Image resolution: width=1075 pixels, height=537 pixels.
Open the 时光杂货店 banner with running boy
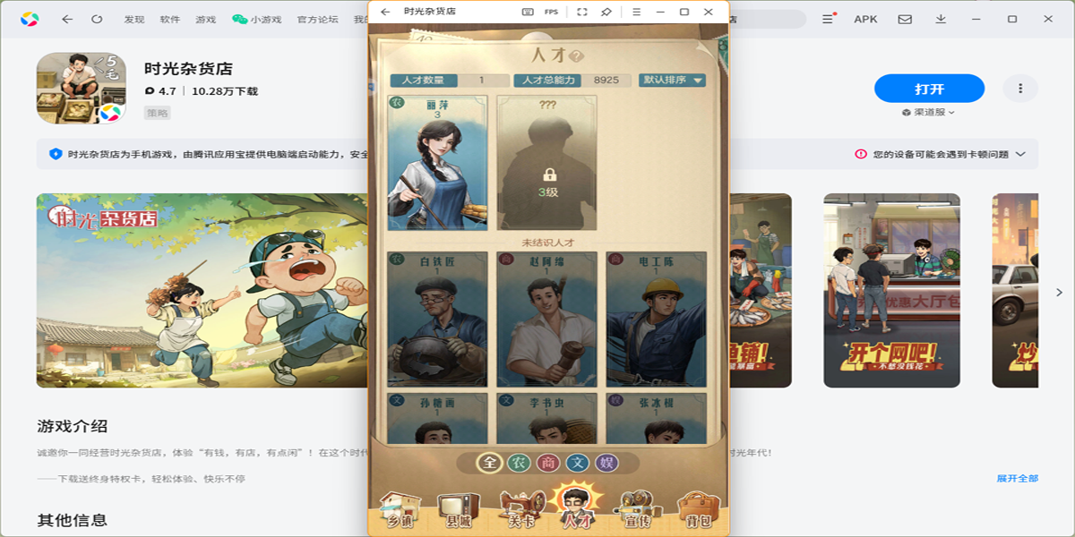[x=202, y=291]
